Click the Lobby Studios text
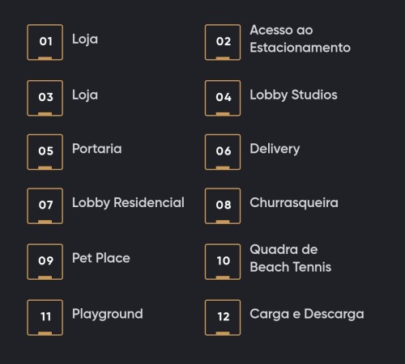 293,95
